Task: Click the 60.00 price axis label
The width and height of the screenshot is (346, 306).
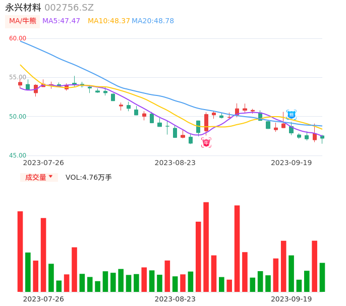Action: [x=18, y=38]
